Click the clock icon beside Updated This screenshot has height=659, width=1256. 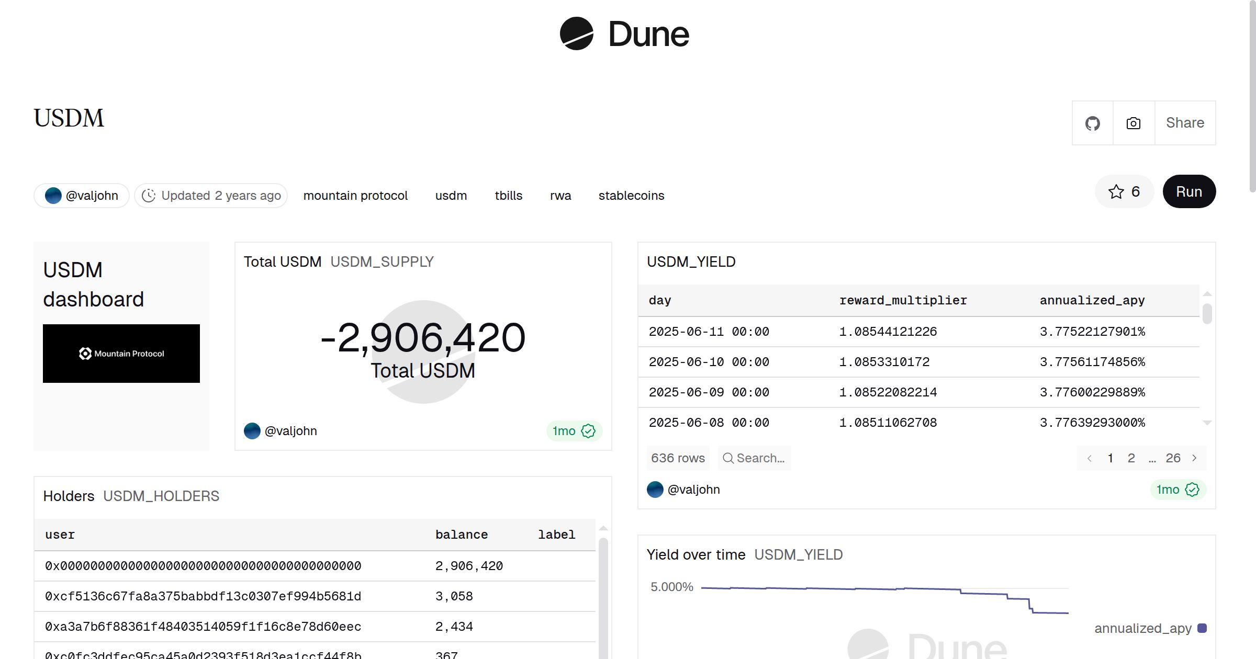(x=149, y=196)
